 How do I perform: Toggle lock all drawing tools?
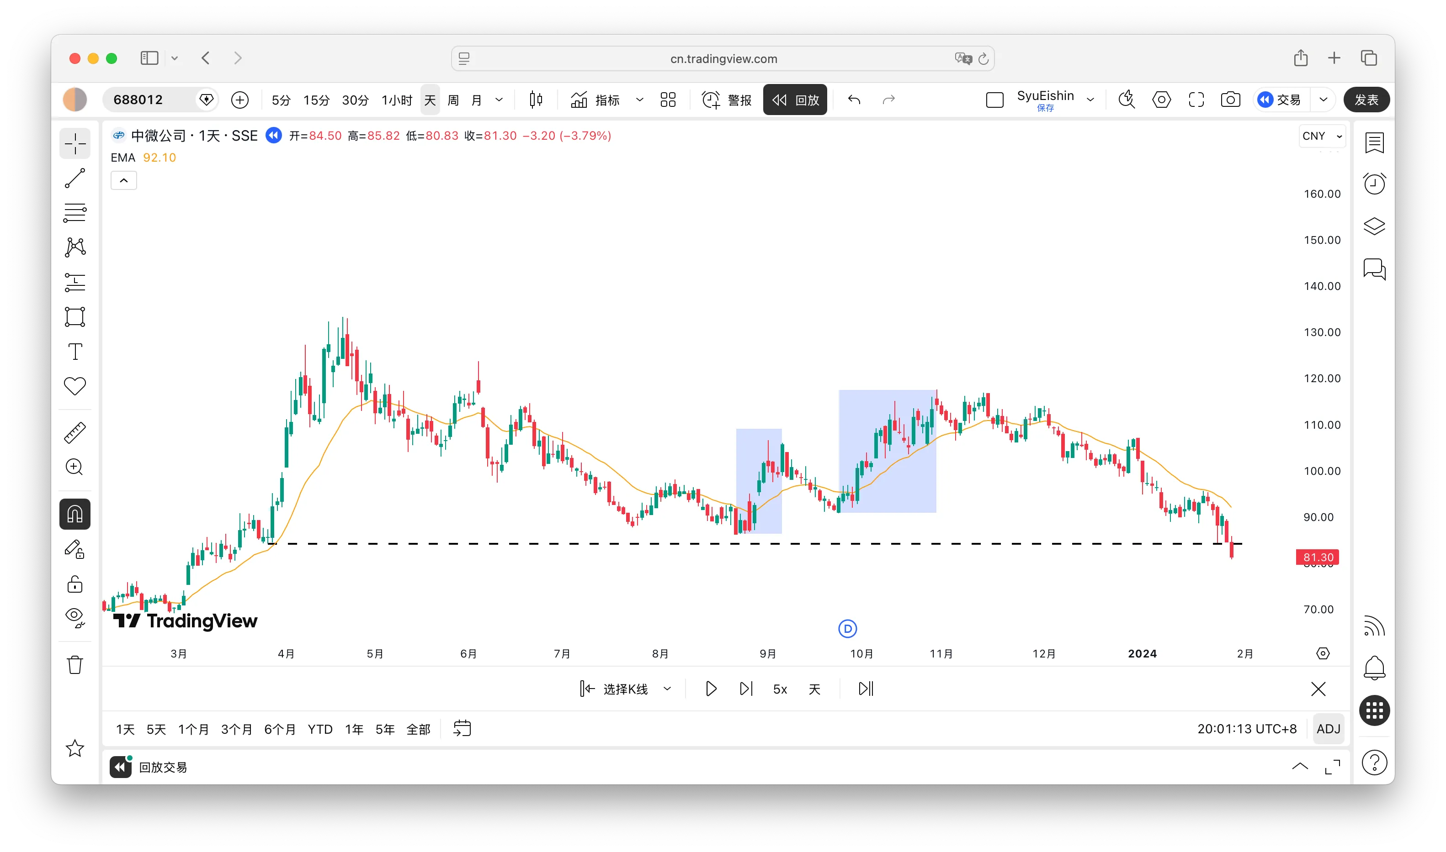pos(74,584)
